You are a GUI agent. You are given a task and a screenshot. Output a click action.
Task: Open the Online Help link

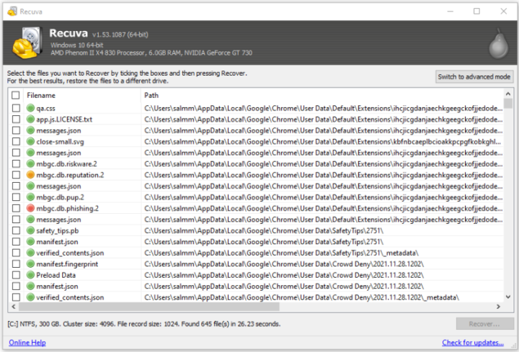click(27, 343)
